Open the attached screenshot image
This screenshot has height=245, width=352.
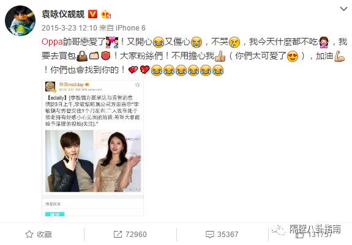pyautogui.click(x=92, y=148)
